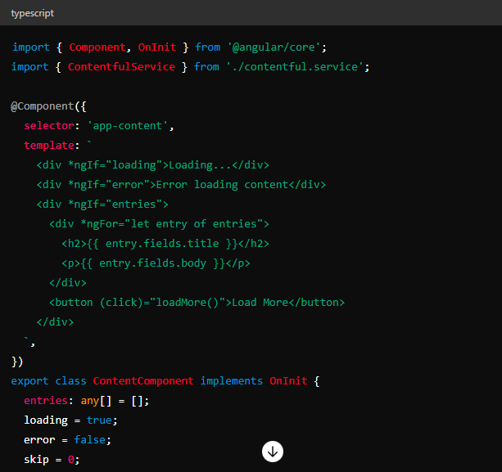Click the template property name
The width and height of the screenshot is (502, 472).
click(x=49, y=145)
